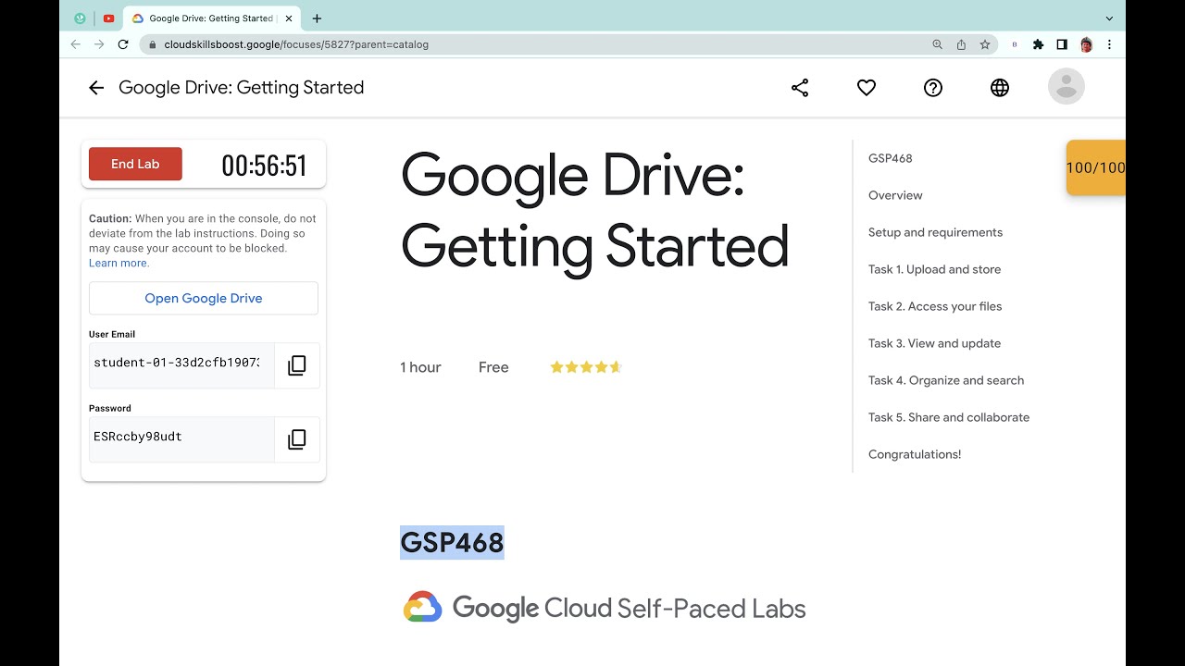This screenshot has height=666, width=1185.
Task: Click the share page icon in address bar
Action: (x=961, y=44)
